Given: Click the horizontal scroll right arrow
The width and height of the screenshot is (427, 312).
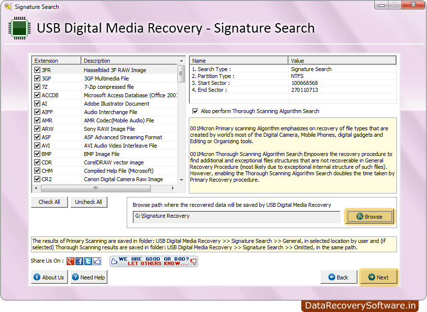Looking at the screenshot, I should click(173, 188).
